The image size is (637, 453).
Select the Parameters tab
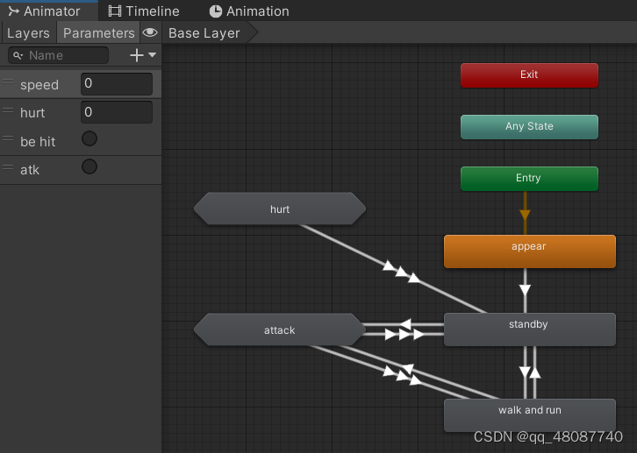(99, 32)
